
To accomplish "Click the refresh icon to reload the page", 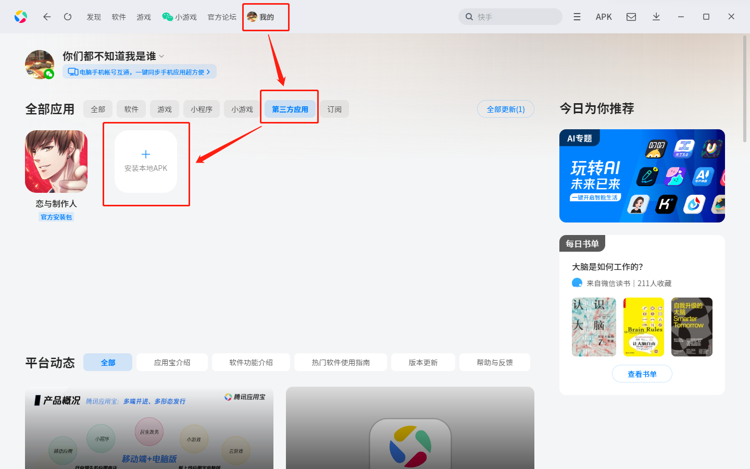I will pyautogui.click(x=68, y=16).
